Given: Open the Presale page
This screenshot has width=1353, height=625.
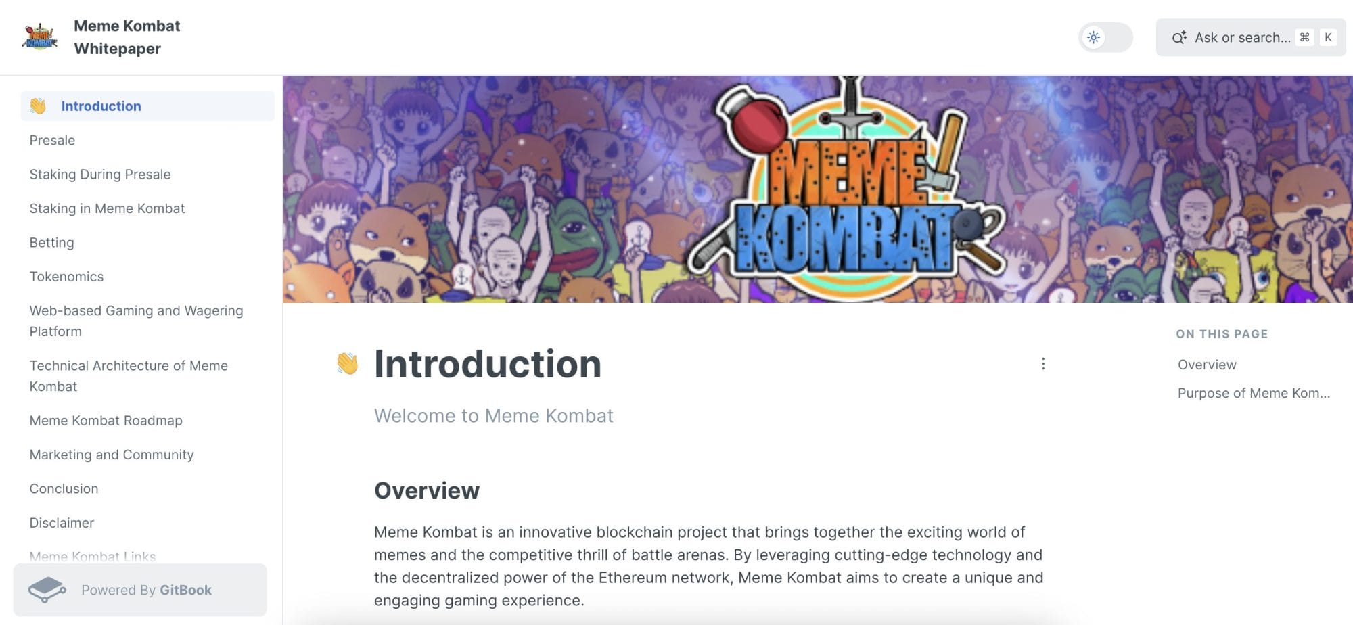Looking at the screenshot, I should [x=52, y=140].
